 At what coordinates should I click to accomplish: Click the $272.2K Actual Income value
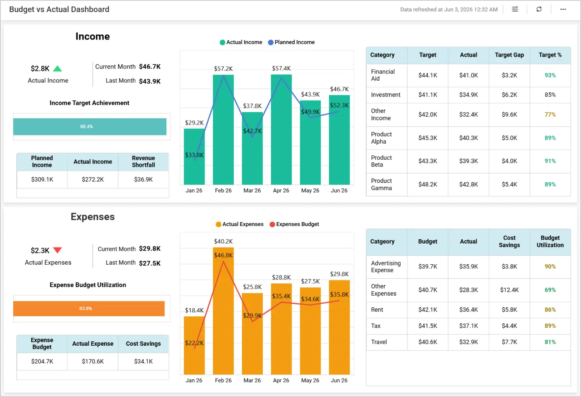click(x=93, y=179)
